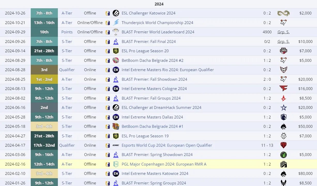Click opponent logo in DreamHack Summer 2024 row

click(283, 108)
